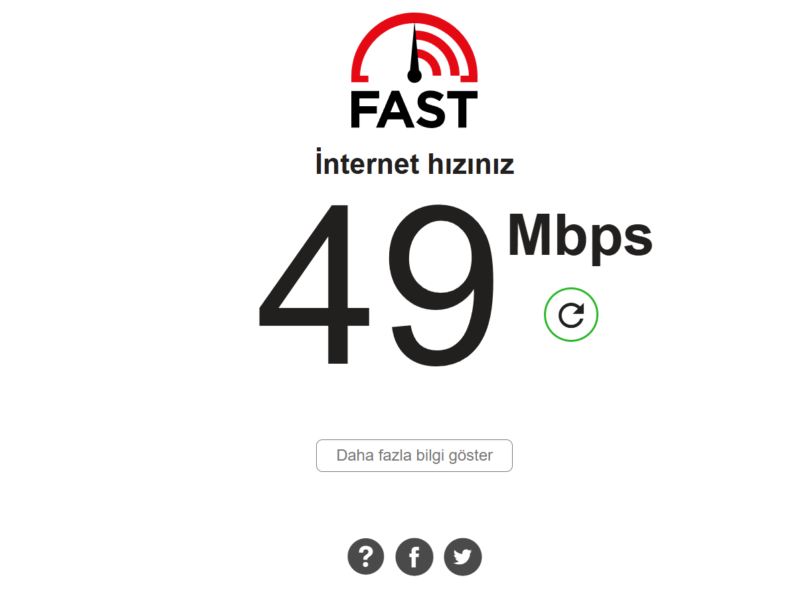Tweet your speed with the bird button
The image size is (795, 600).
coord(462,556)
